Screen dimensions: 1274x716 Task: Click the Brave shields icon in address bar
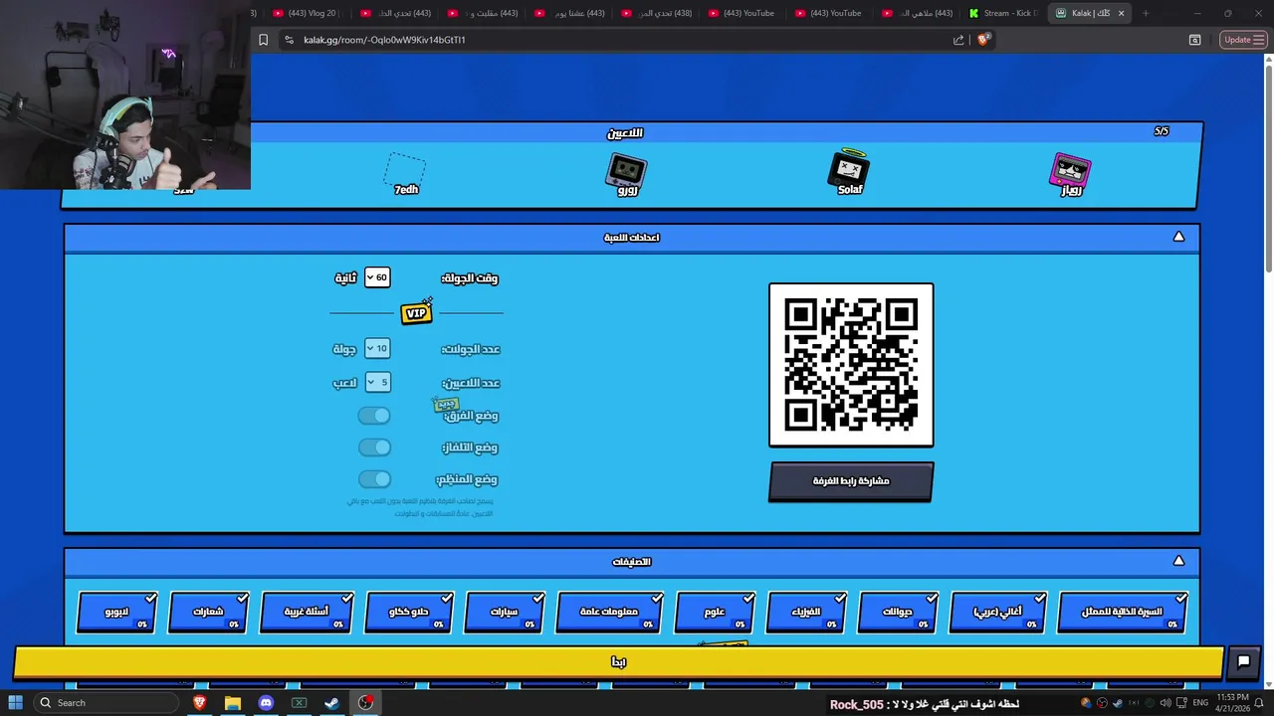(983, 40)
